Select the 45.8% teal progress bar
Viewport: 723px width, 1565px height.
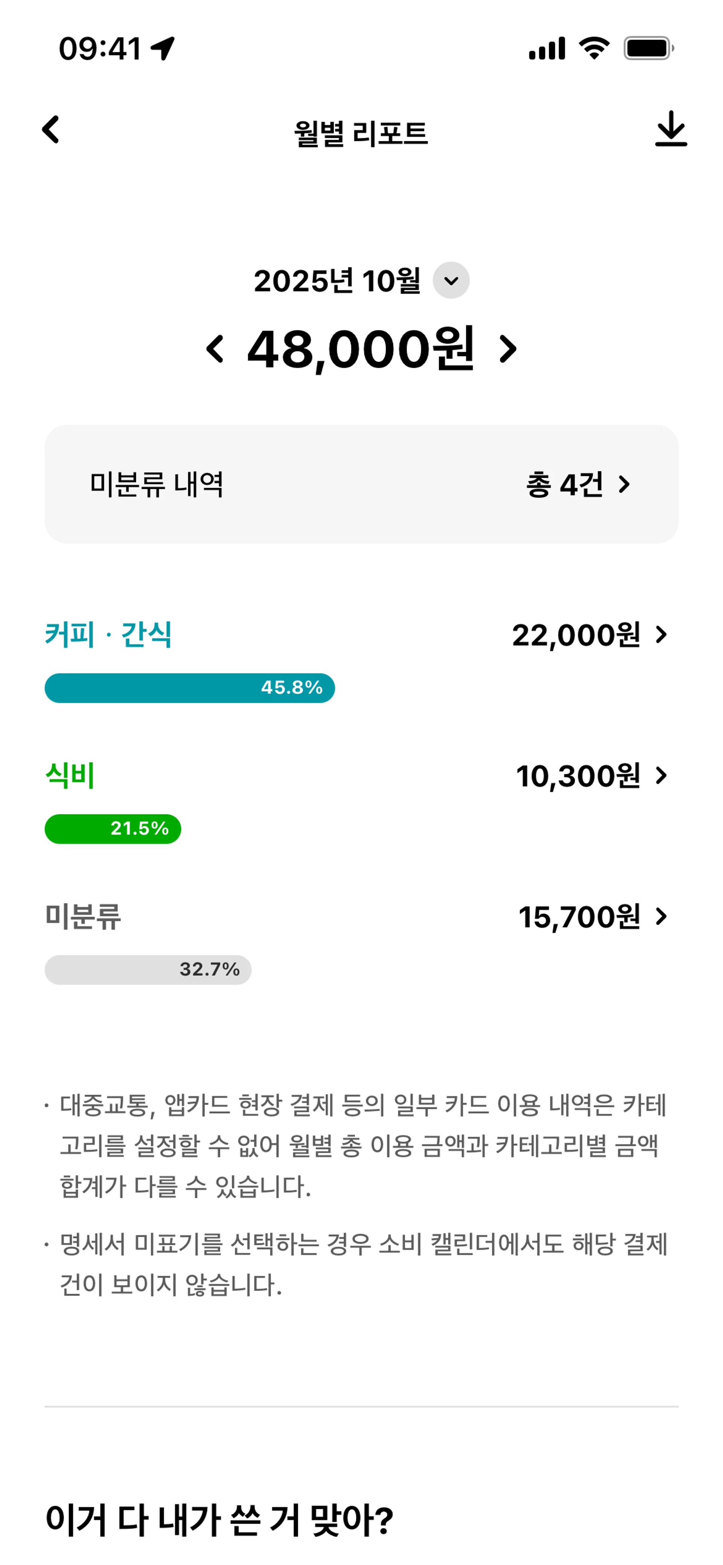tap(189, 688)
